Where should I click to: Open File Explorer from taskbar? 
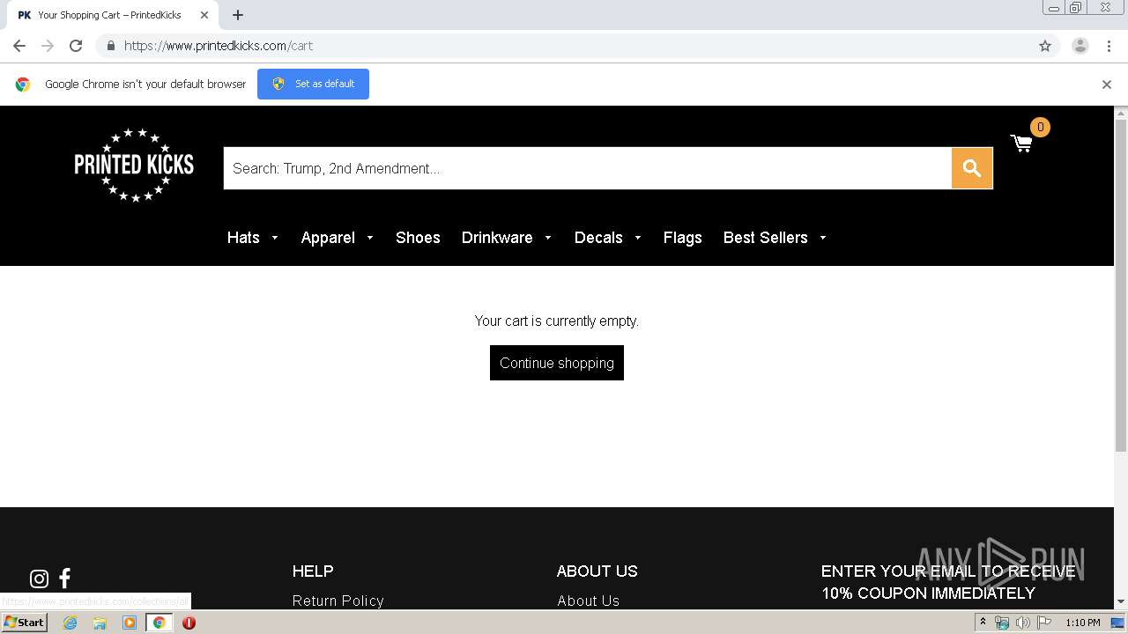pyautogui.click(x=100, y=623)
